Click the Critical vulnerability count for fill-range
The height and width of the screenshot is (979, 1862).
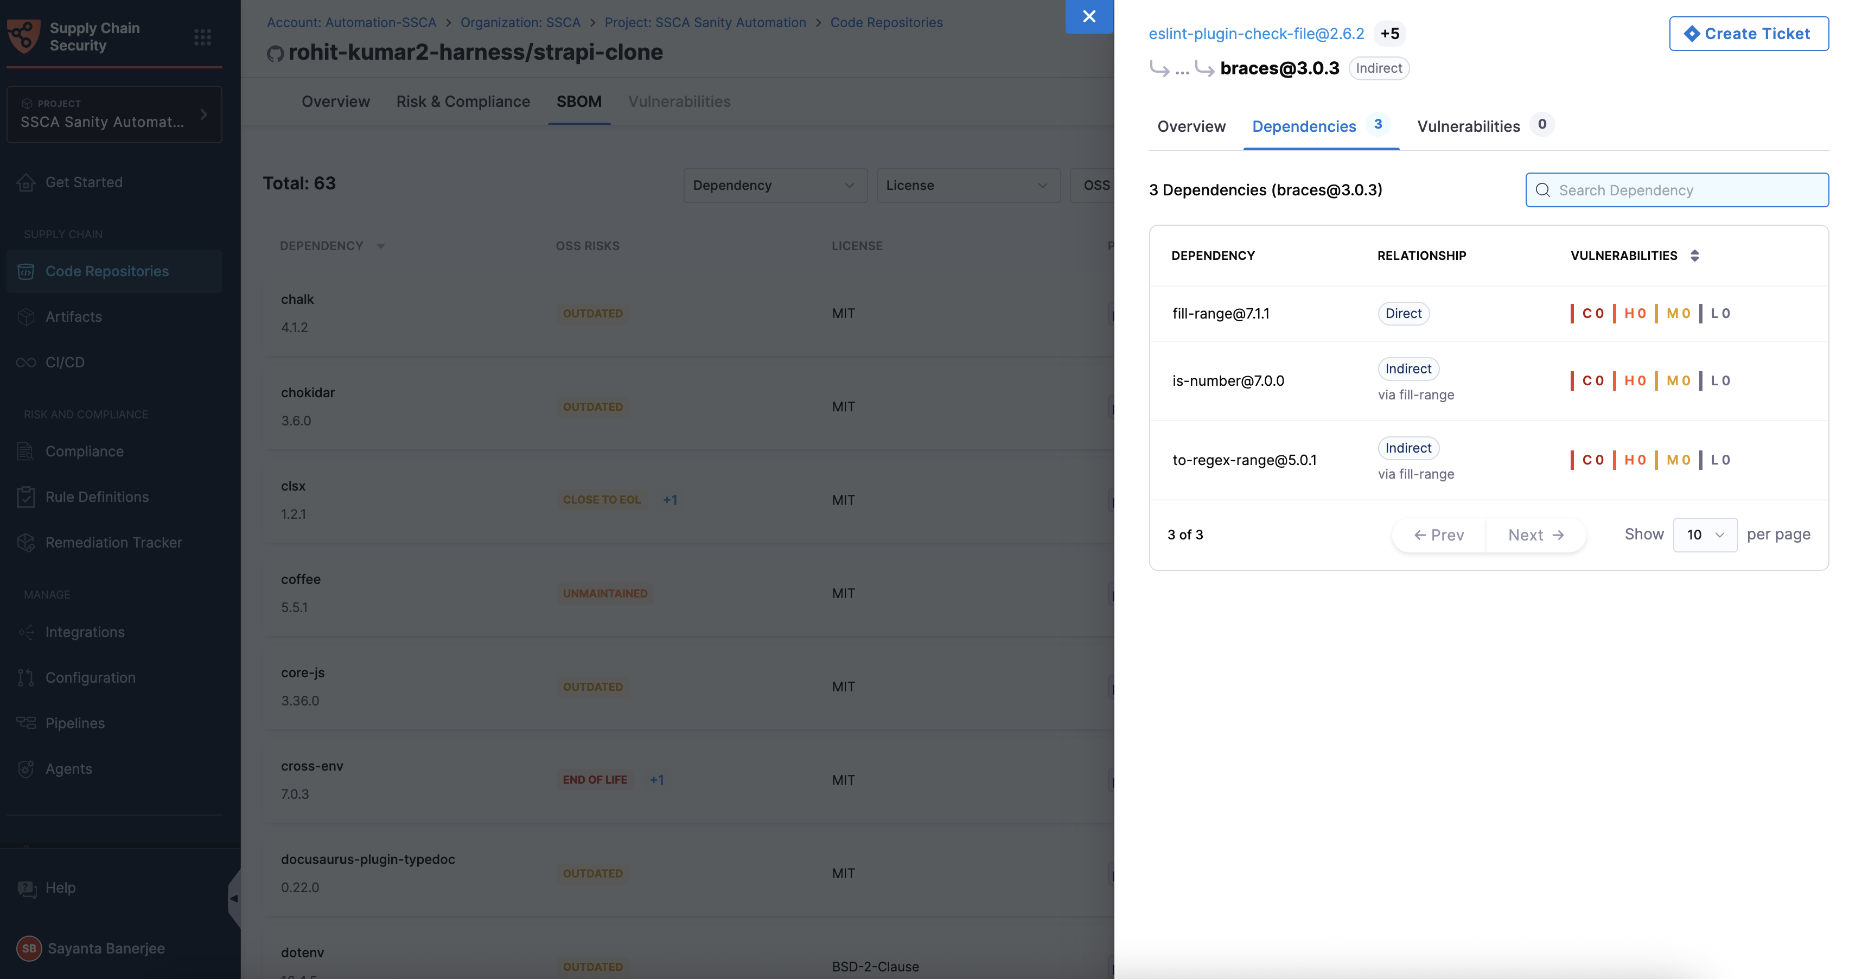pos(1592,313)
